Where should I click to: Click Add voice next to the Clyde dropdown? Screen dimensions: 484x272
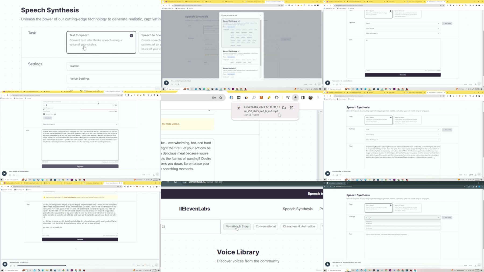pyautogui.click(x=447, y=130)
